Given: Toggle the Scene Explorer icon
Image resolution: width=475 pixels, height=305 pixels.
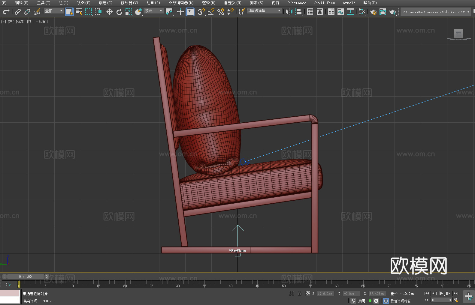Looking at the screenshot, I should pos(310,12).
